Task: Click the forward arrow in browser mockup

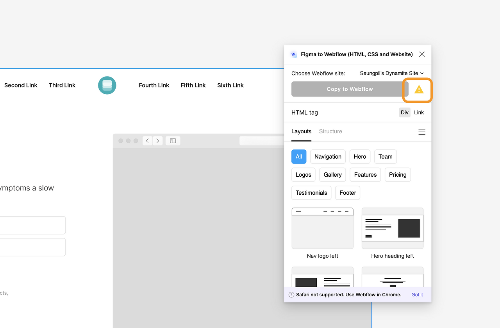Action: tap(157, 141)
